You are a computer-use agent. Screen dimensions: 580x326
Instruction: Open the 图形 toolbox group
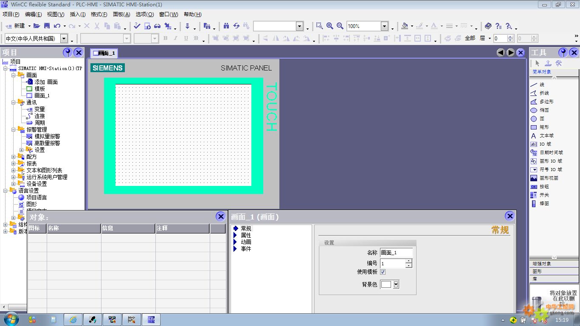[555, 271]
